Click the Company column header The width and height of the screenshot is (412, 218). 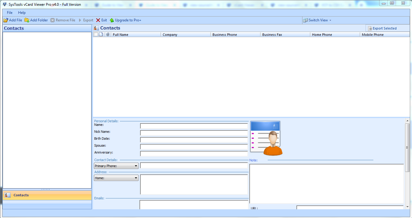(185, 35)
